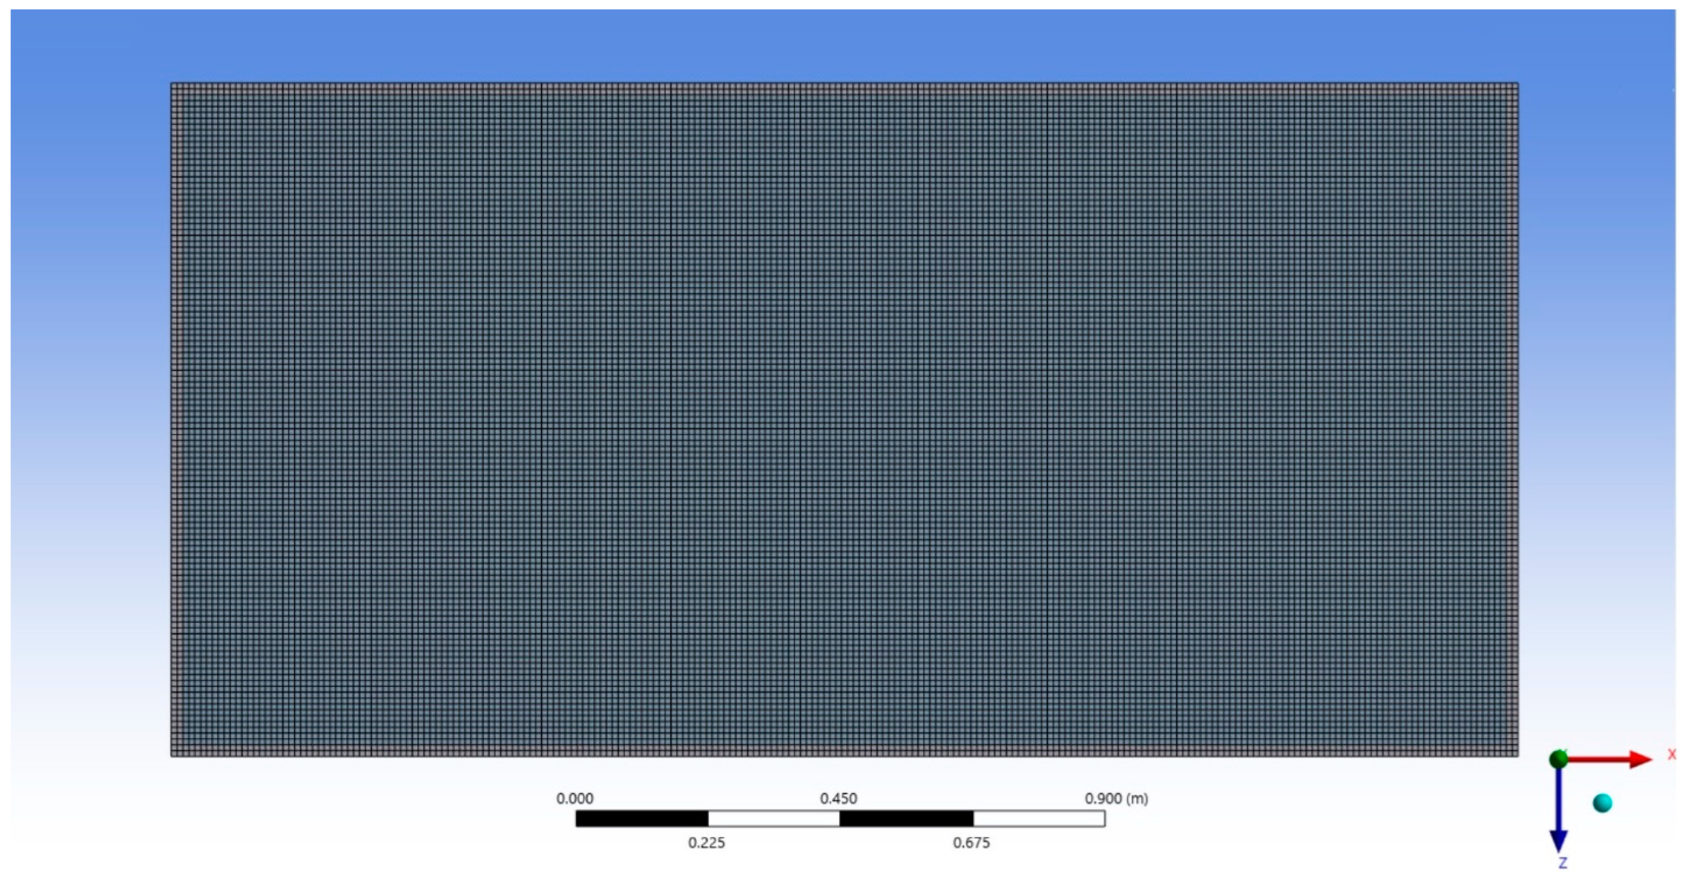Click the red X label of triad
The image size is (1683, 883).
coord(1671,754)
